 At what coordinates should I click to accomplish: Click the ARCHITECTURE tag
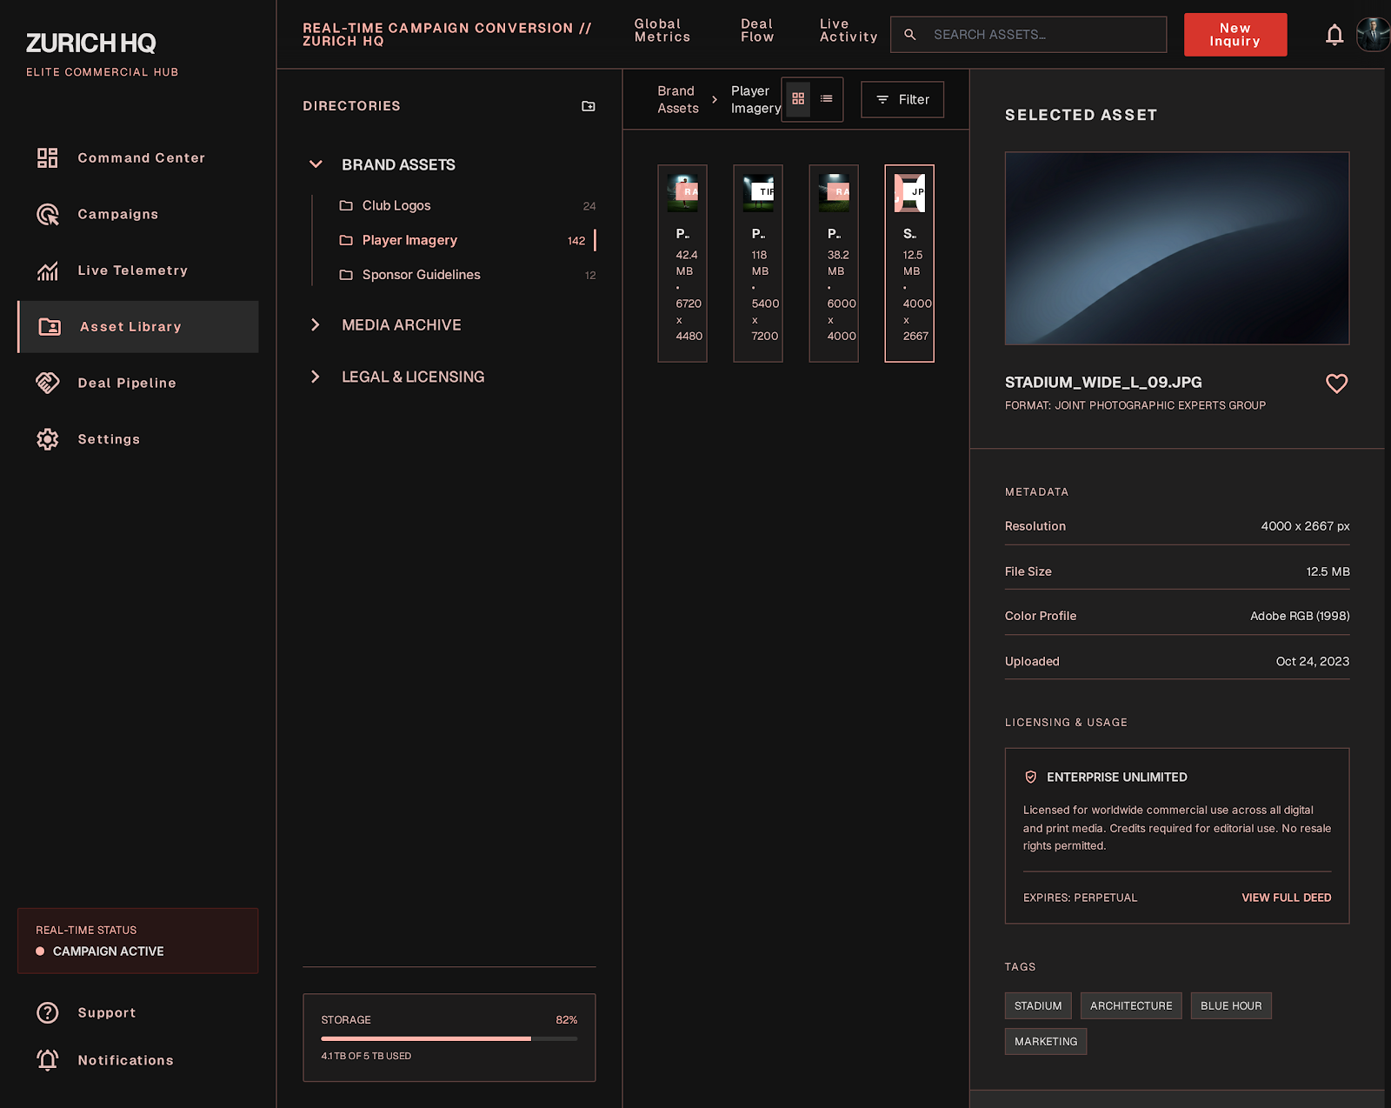(1131, 1005)
